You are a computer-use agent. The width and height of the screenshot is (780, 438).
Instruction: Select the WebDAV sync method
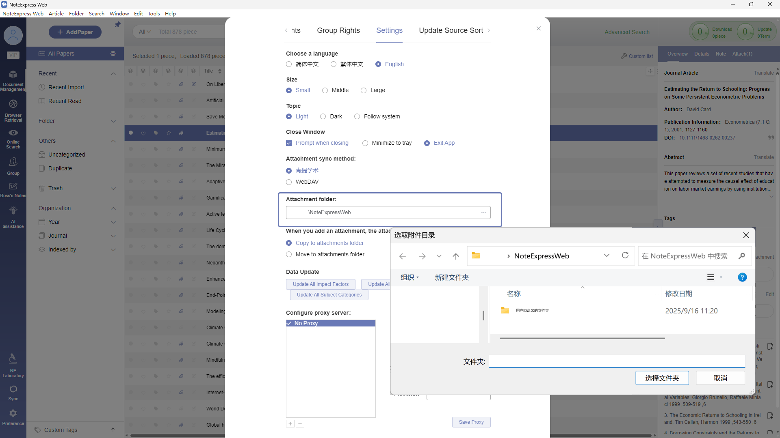289,182
